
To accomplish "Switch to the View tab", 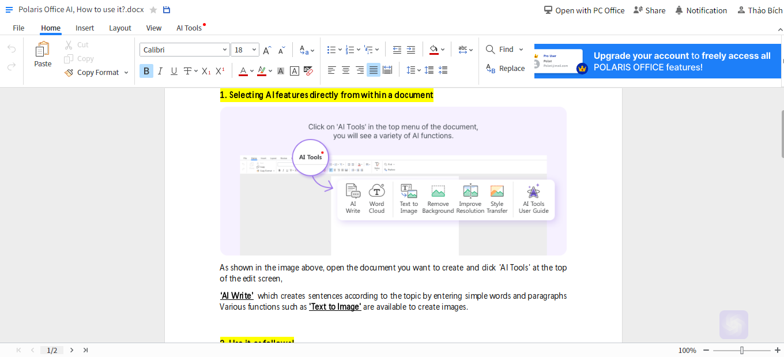I will (154, 28).
